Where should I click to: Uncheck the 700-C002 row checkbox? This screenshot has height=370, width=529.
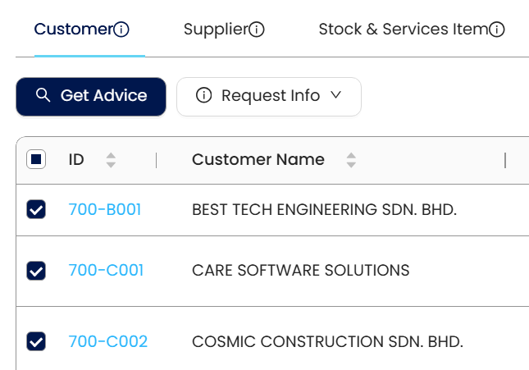click(36, 341)
